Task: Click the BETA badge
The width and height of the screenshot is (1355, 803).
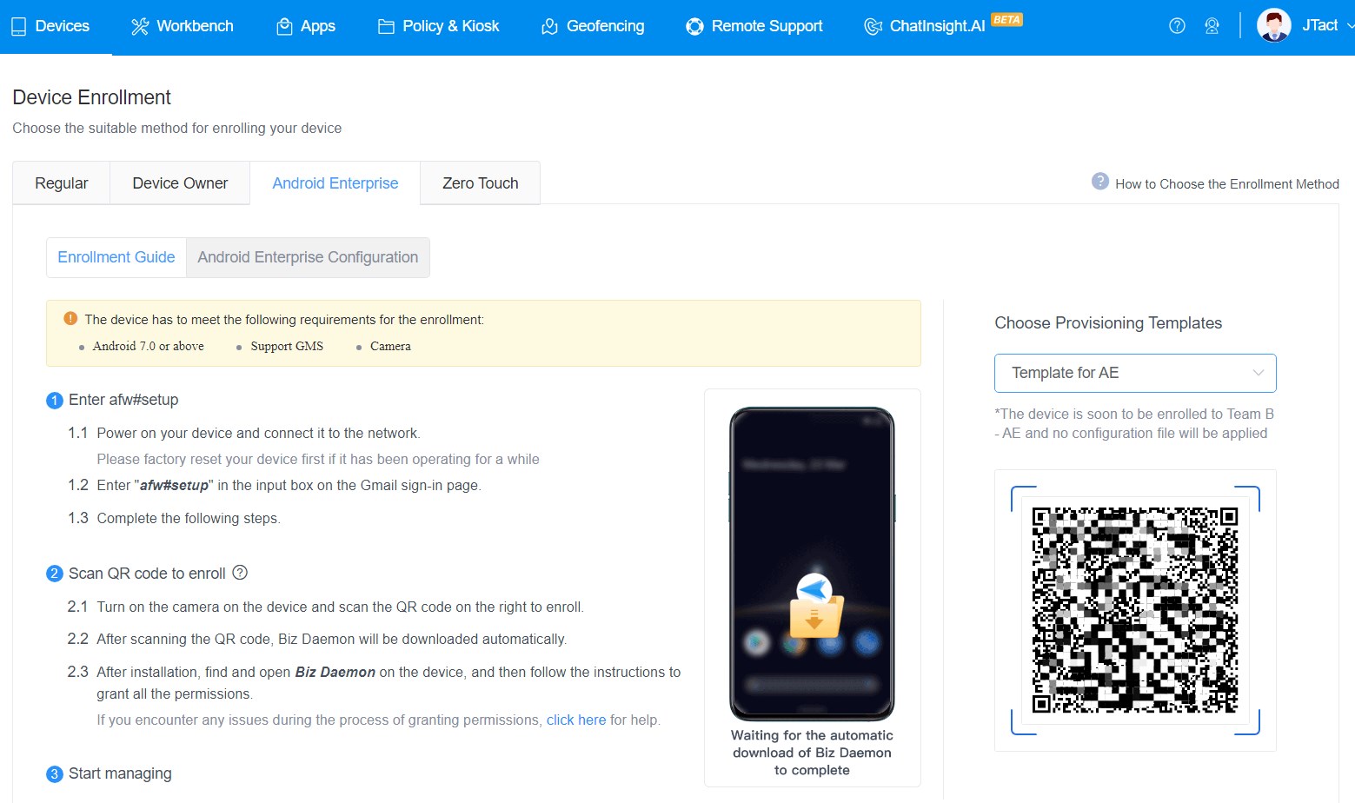Action: pyautogui.click(x=1006, y=19)
